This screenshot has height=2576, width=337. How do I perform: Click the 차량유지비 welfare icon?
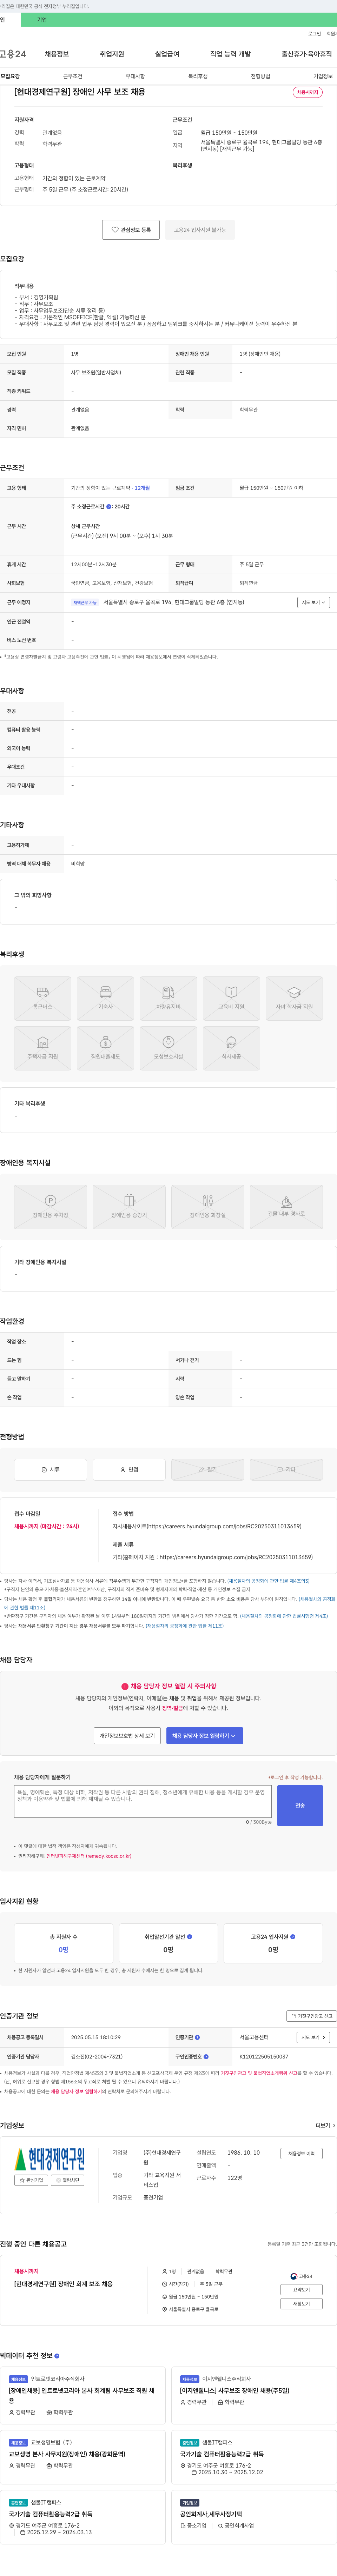click(168, 998)
